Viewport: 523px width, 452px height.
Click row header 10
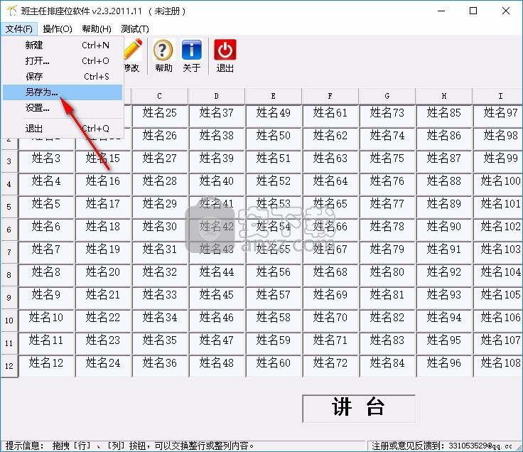(x=9, y=321)
